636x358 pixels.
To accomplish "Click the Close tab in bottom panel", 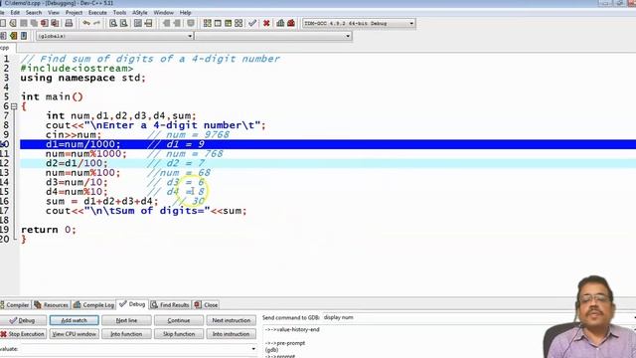I will click(207, 305).
